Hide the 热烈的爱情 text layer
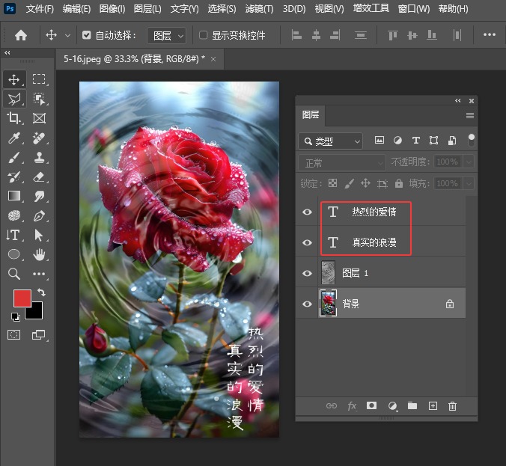The height and width of the screenshot is (466, 506). coord(307,212)
